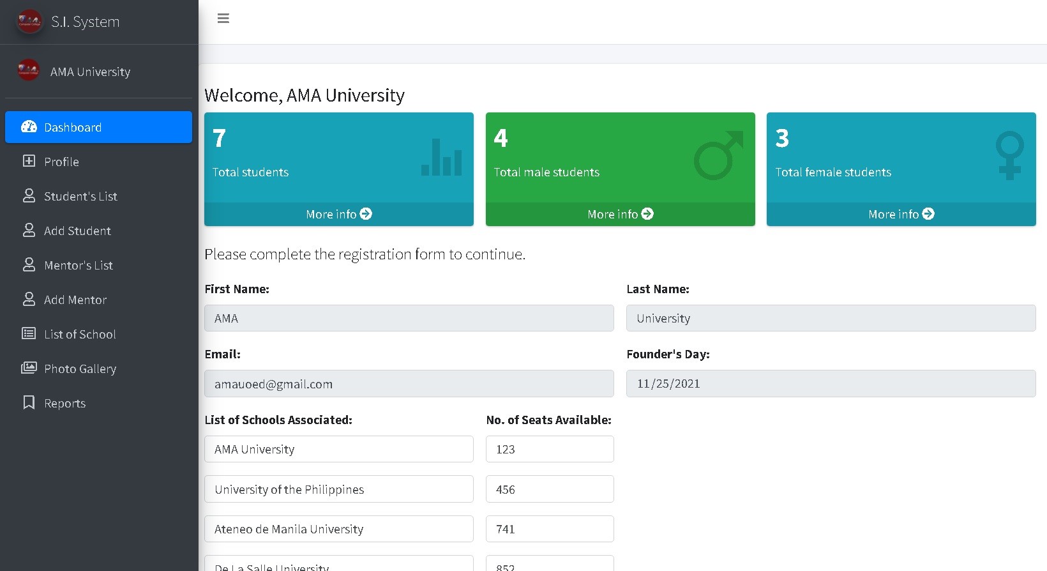This screenshot has width=1047, height=571.
Task: Open the Dashboard menu item
Action: [98, 127]
